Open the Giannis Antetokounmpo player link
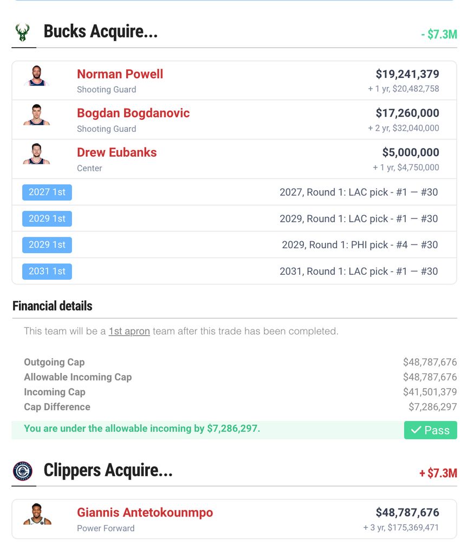 (x=145, y=512)
